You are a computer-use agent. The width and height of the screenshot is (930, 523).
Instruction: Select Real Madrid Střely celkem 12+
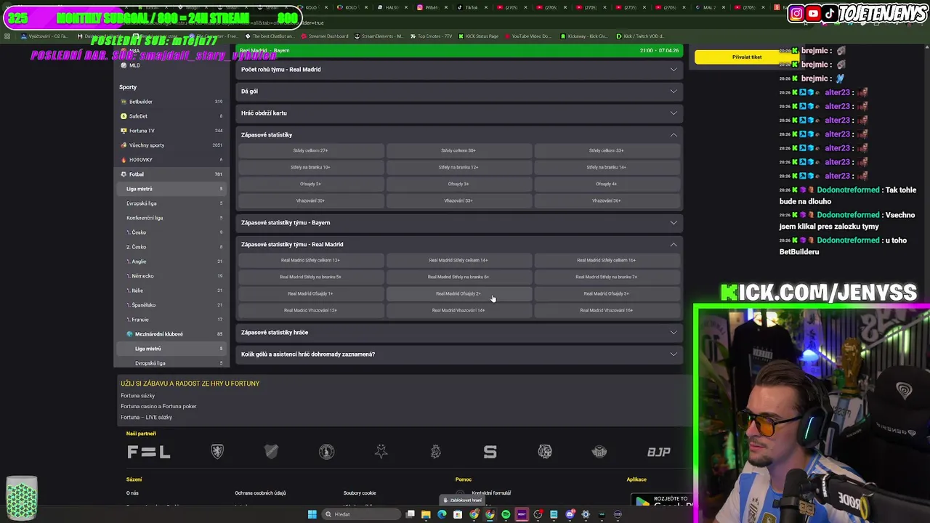click(310, 260)
